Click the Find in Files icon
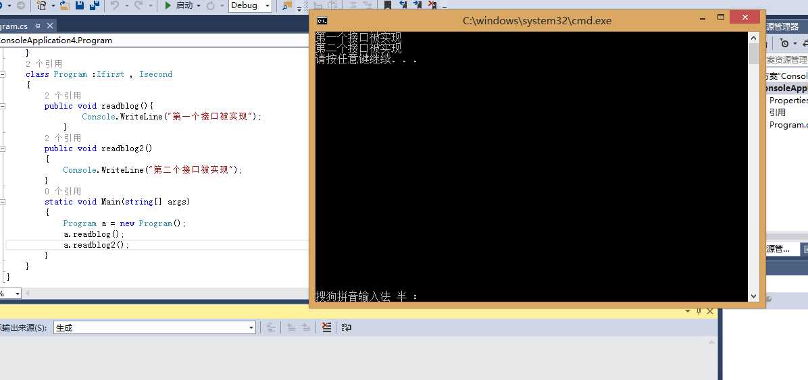The image size is (808, 380). coord(287,5)
